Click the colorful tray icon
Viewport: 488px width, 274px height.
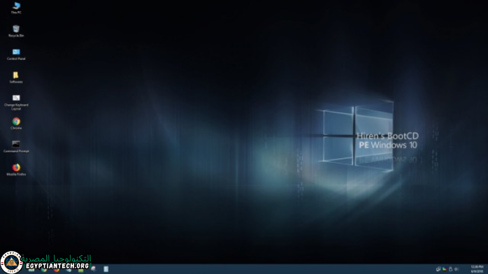[x=445, y=269]
